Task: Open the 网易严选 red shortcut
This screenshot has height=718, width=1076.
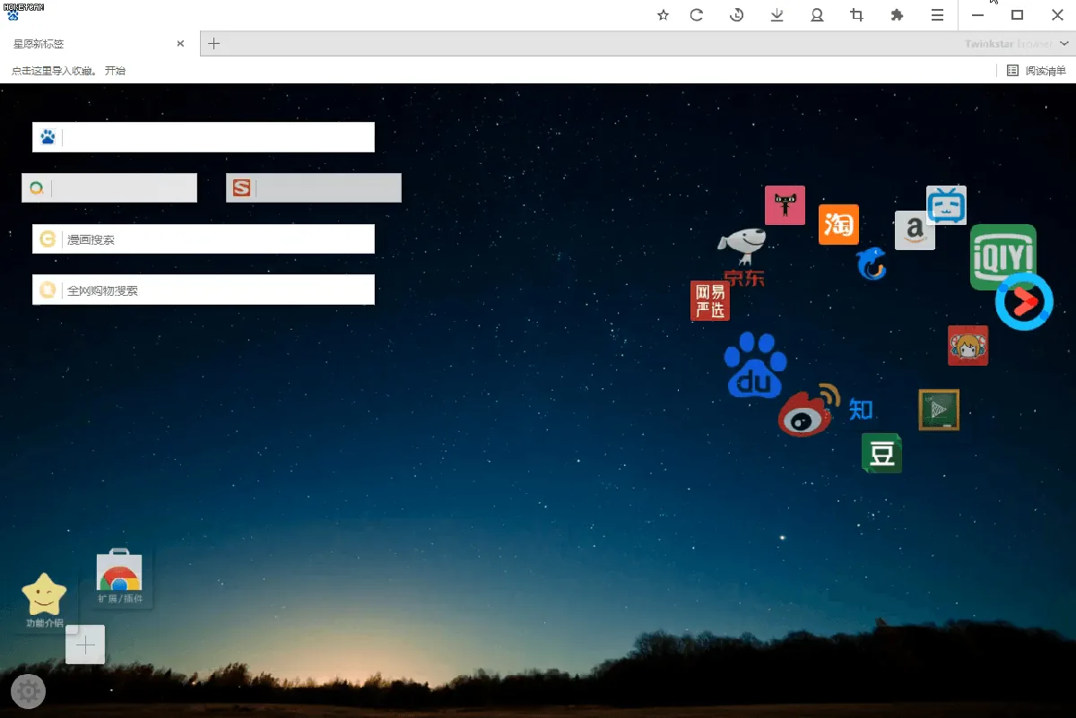Action: (x=710, y=300)
